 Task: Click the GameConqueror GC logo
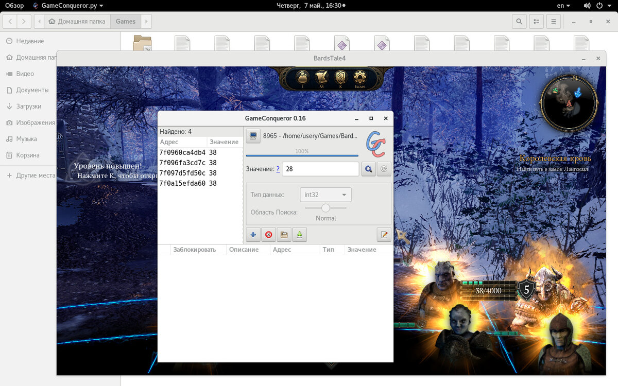coord(375,145)
